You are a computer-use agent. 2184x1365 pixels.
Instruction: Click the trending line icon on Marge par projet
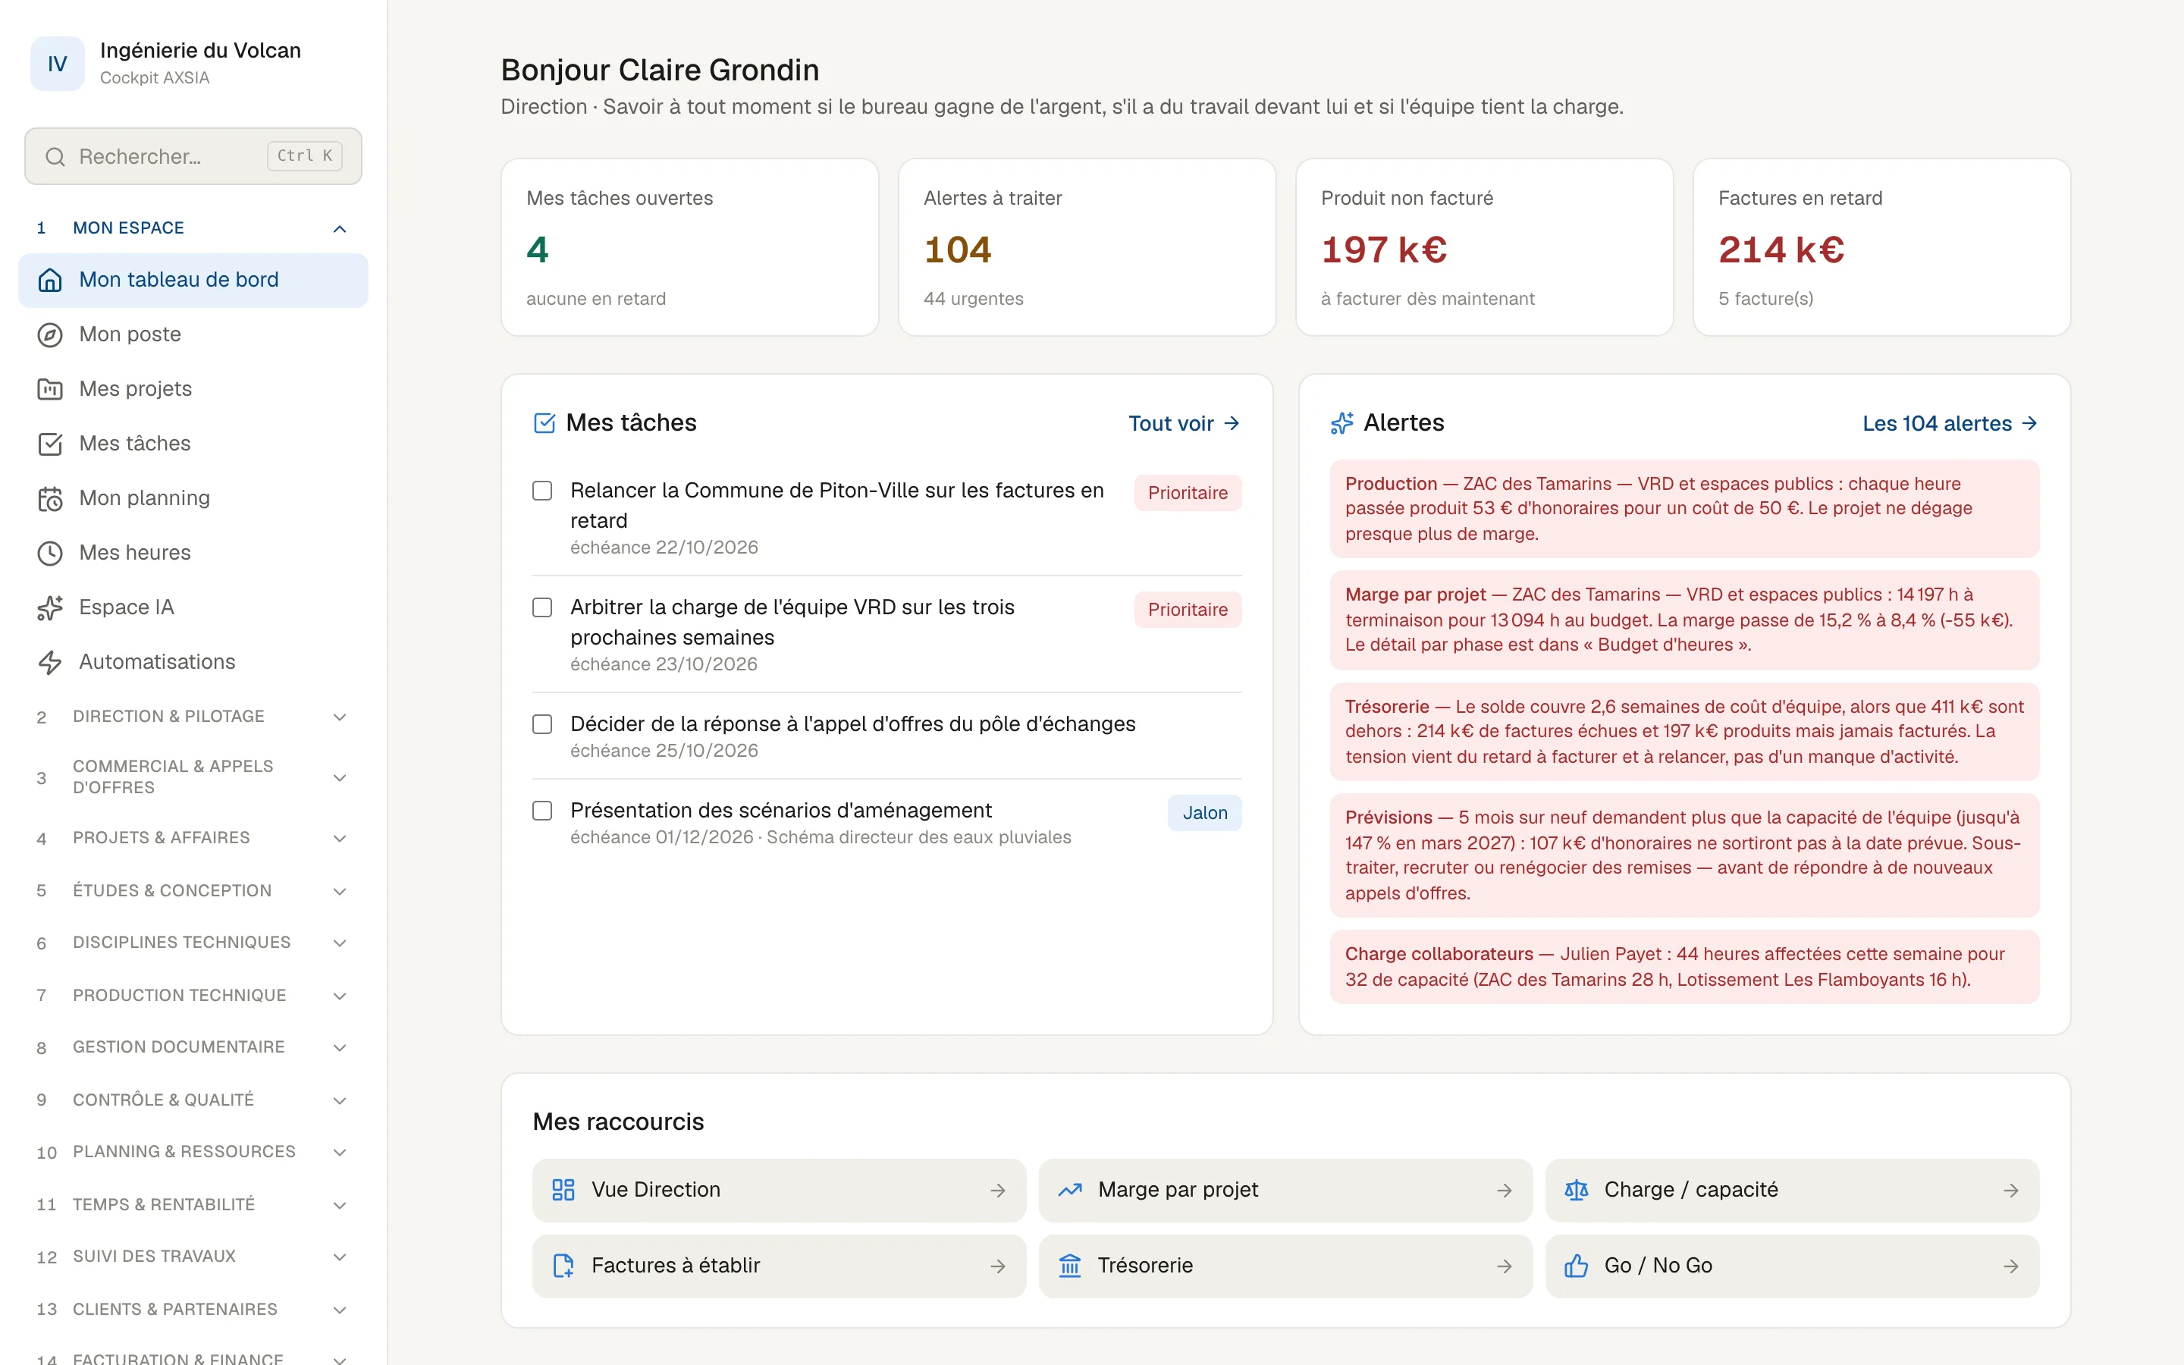pos(1069,1190)
